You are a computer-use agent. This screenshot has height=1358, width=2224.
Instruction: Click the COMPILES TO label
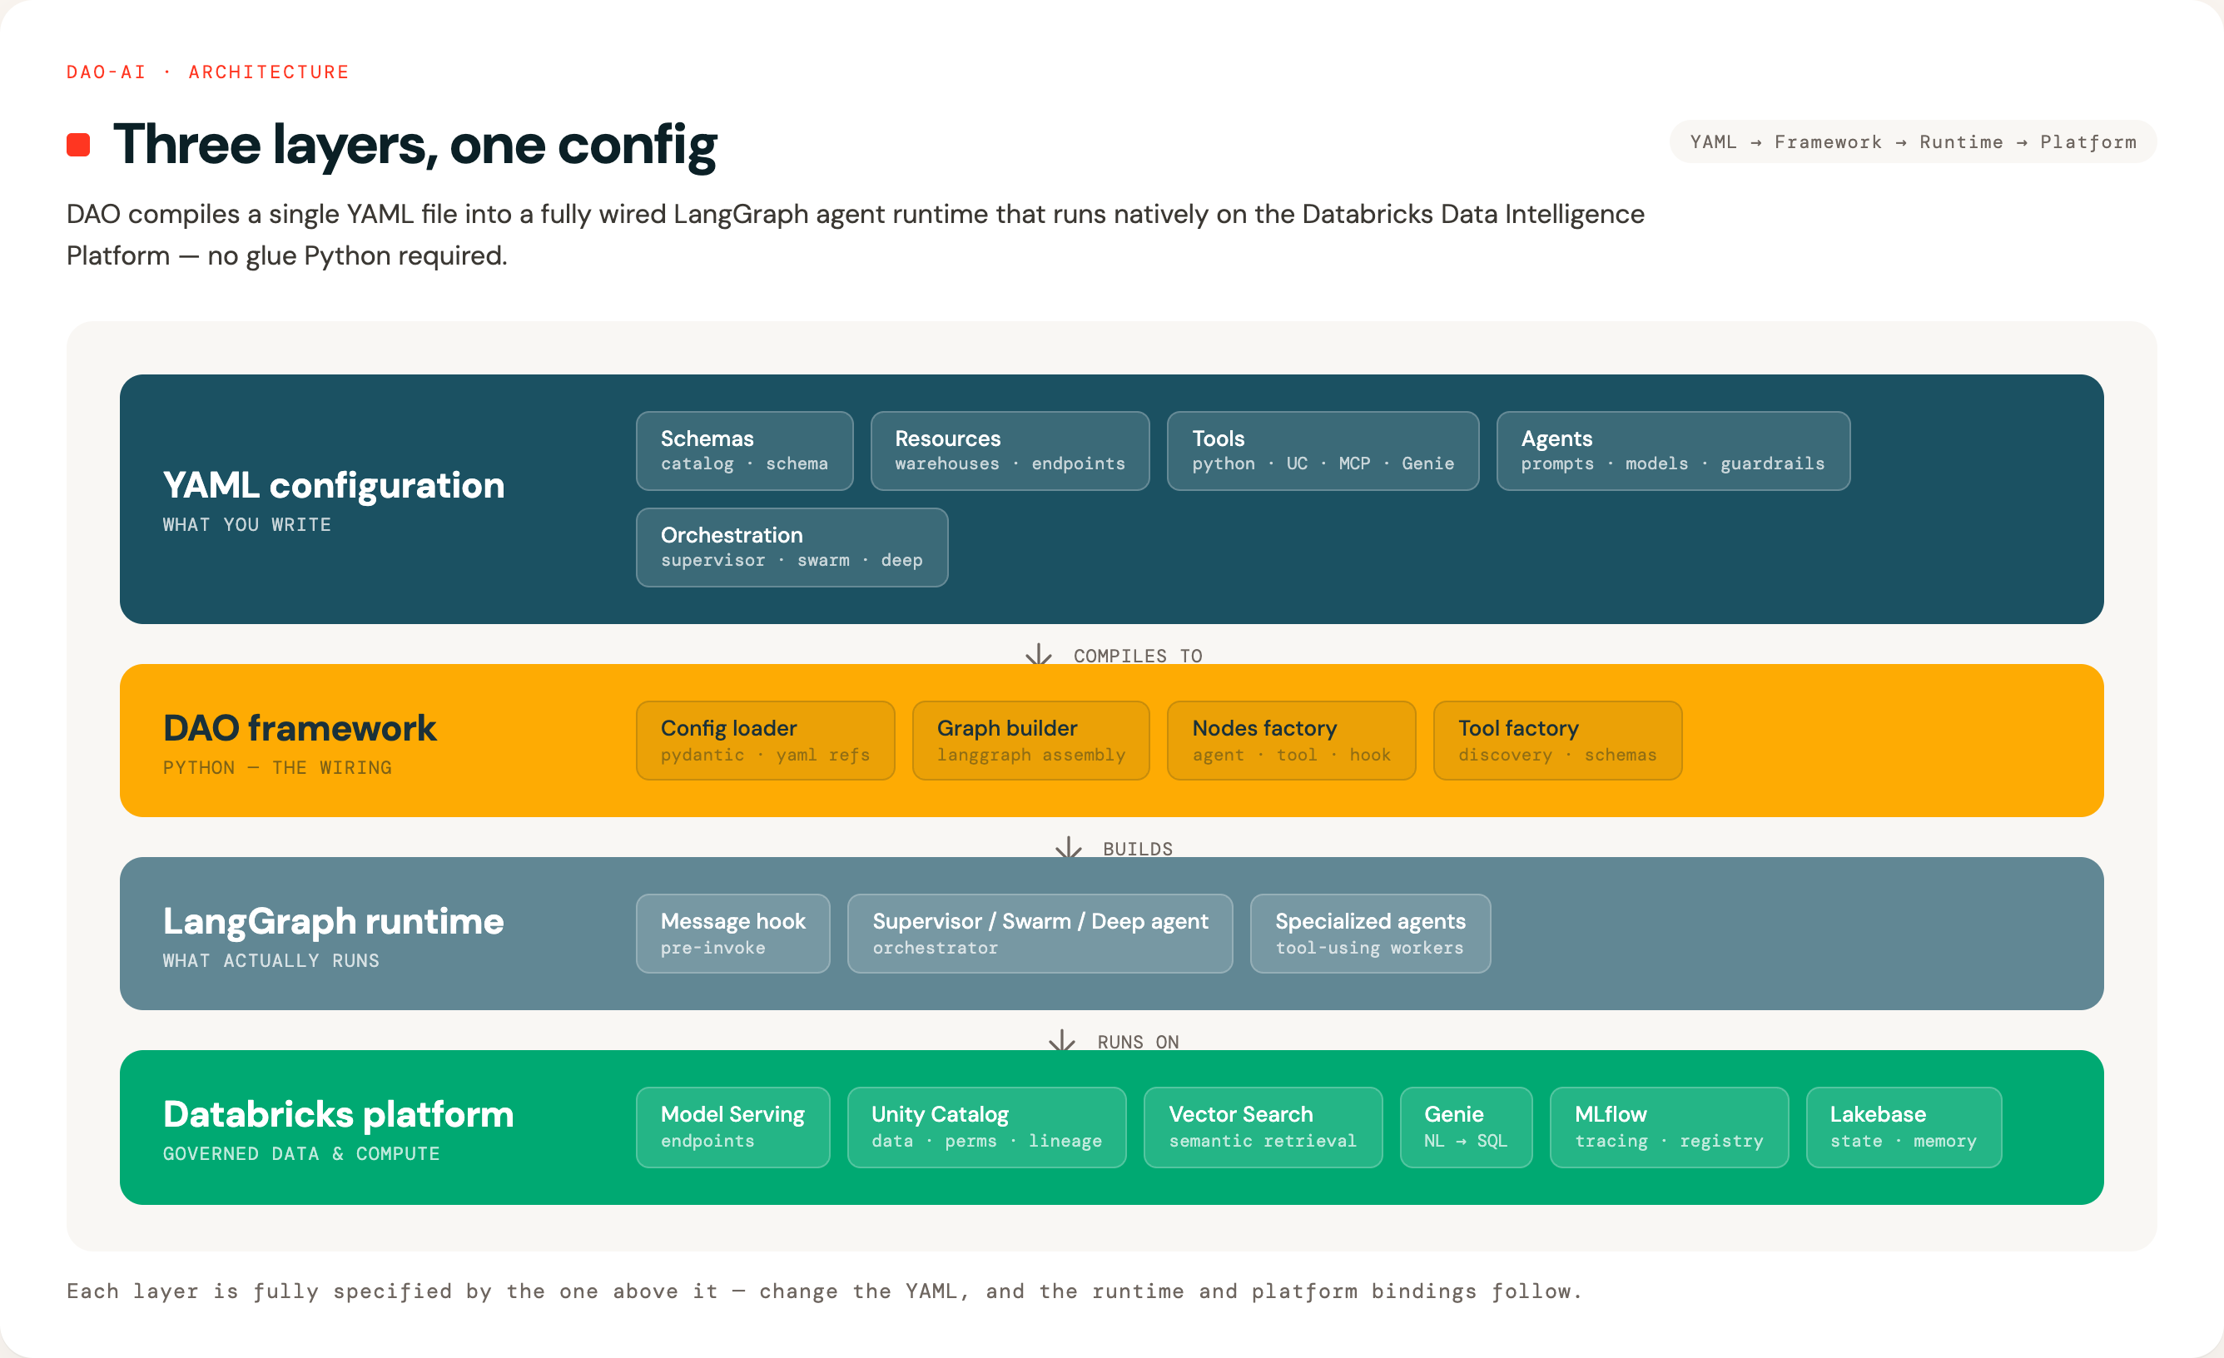point(1137,656)
